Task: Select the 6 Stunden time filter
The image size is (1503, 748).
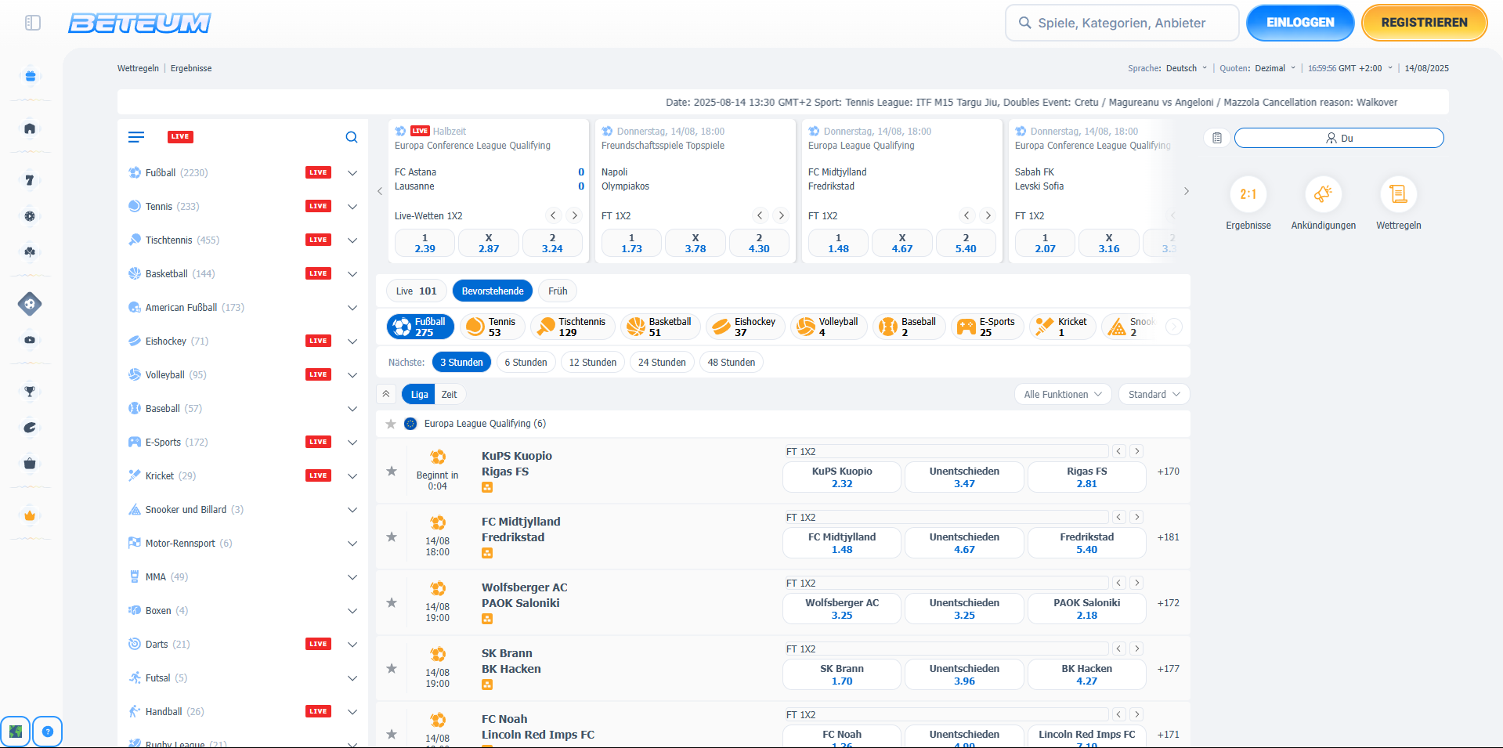Action: [526, 363]
